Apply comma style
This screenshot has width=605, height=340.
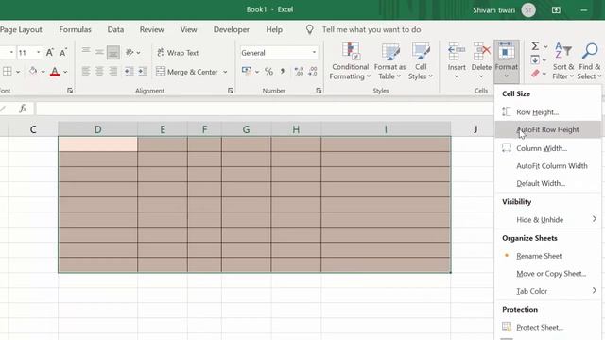point(283,72)
